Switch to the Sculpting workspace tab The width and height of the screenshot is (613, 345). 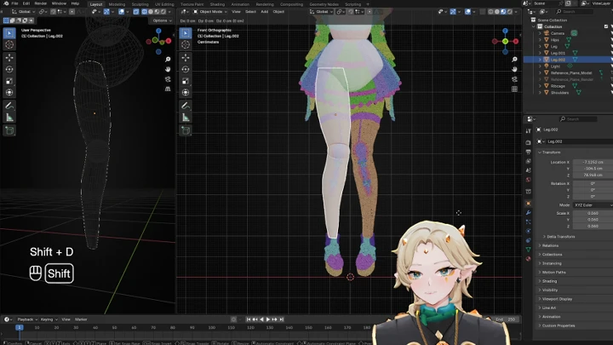140,4
